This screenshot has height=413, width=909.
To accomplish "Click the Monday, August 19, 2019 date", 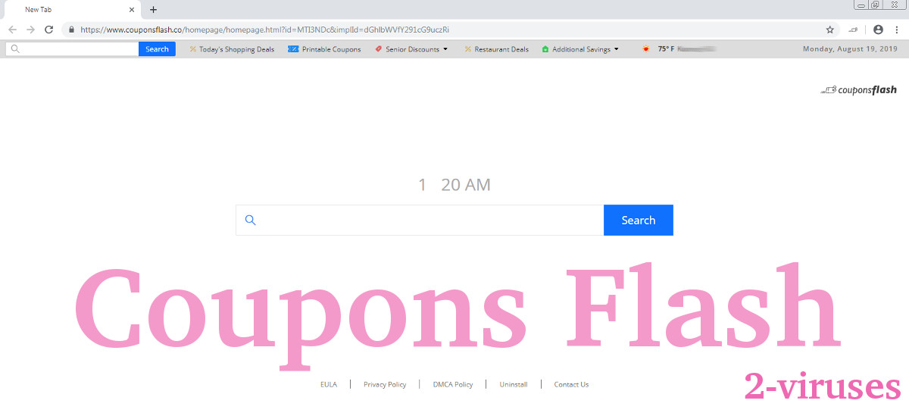I will coord(850,49).
